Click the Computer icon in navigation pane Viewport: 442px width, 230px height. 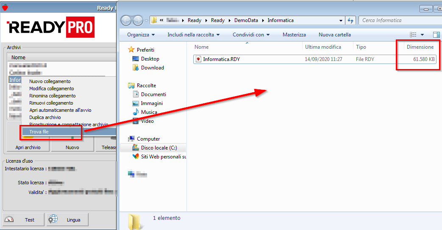pos(131,139)
